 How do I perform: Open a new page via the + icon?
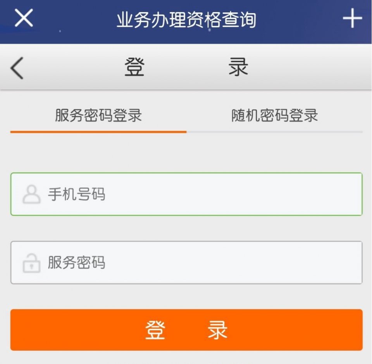point(352,17)
